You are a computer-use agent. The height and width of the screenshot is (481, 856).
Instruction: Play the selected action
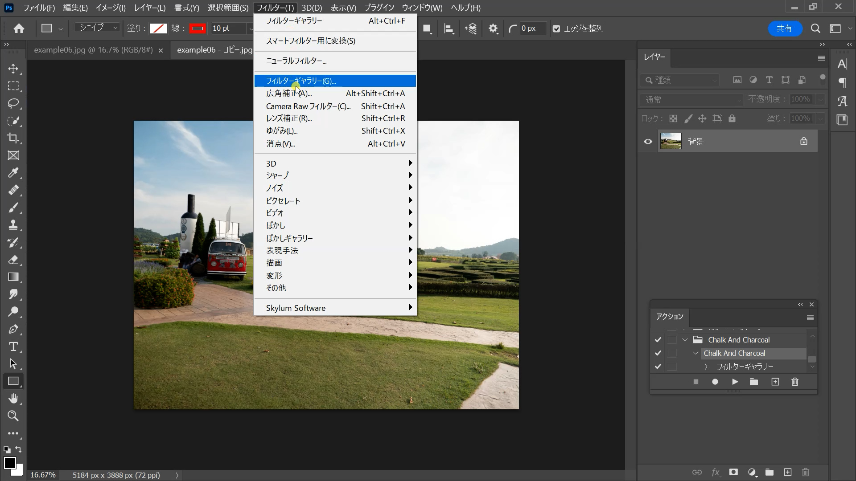[735, 382]
